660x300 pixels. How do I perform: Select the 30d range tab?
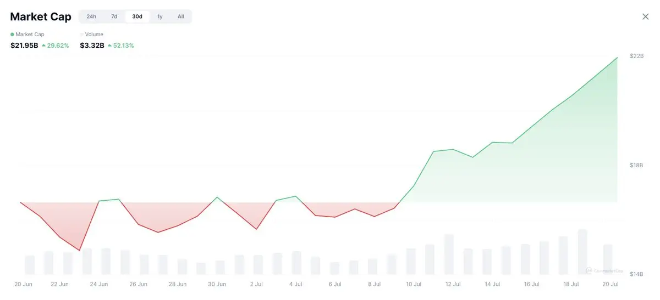[x=137, y=16]
